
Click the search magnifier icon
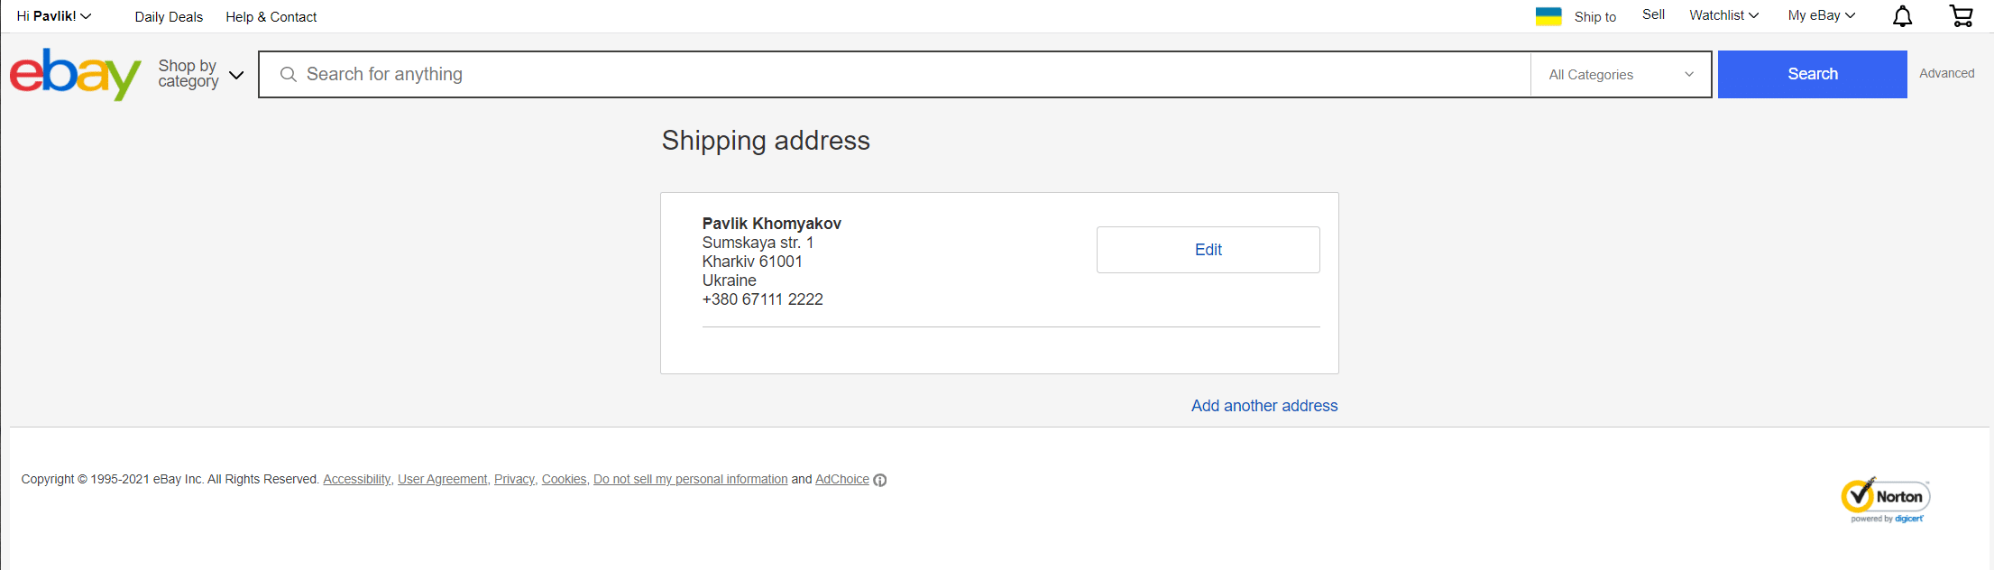tap(289, 74)
